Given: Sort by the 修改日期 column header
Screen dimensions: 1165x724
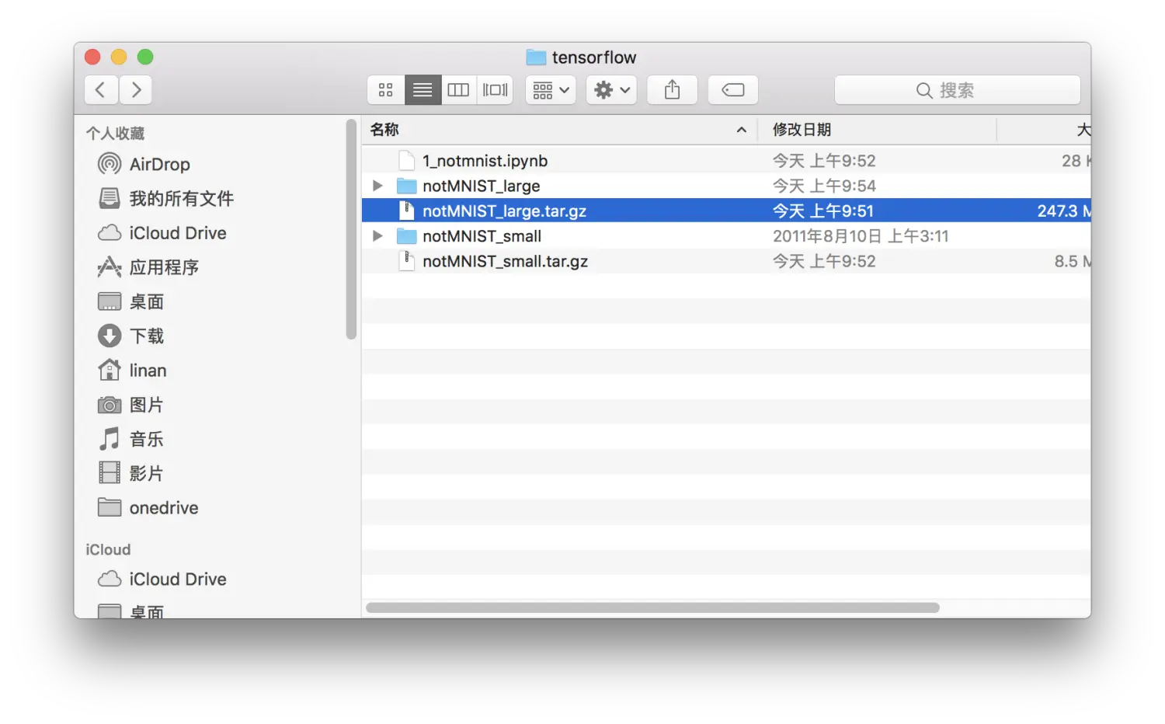Looking at the screenshot, I should coord(802,130).
